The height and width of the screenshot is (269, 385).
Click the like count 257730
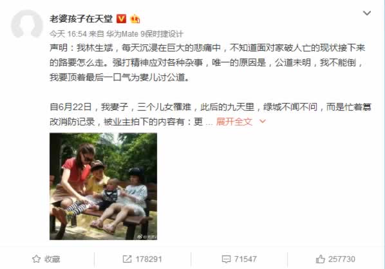pyautogui.click(x=341, y=259)
